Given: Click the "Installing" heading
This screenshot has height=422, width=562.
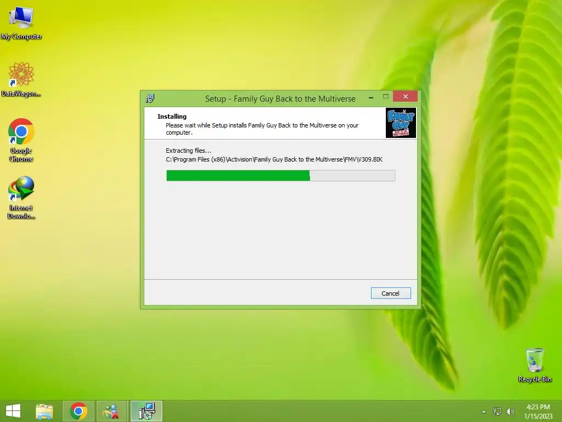Looking at the screenshot, I should click(x=172, y=116).
